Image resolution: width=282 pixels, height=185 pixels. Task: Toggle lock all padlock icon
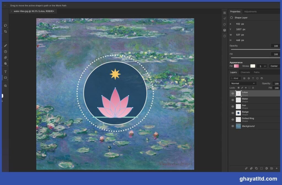(253, 88)
